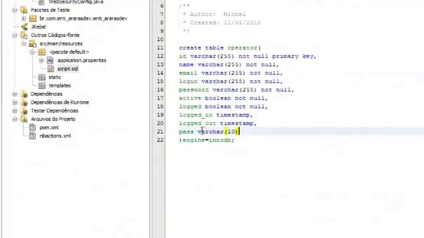Click line number 22 in gutter
Viewport: 424px width, 238px height.
(160, 140)
